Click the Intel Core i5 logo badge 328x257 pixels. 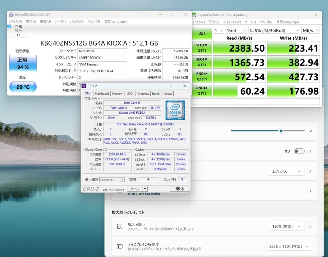coord(175,110)
